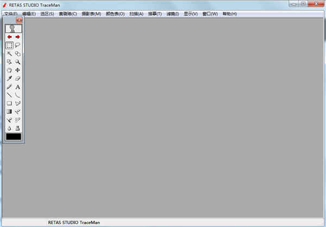The image size is (326, 227).
Task: Maximize the TraceMan window
Action: tap(303, 4)
